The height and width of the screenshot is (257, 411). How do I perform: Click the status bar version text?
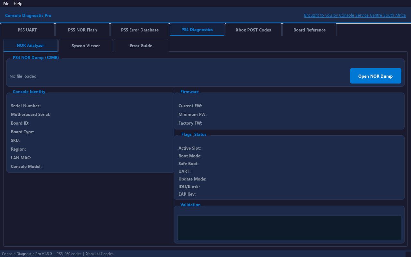coord(27,254)
